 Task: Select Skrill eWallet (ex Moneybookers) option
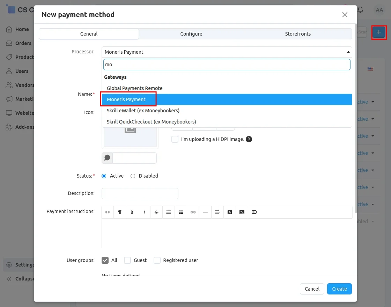tap(227, 110)
